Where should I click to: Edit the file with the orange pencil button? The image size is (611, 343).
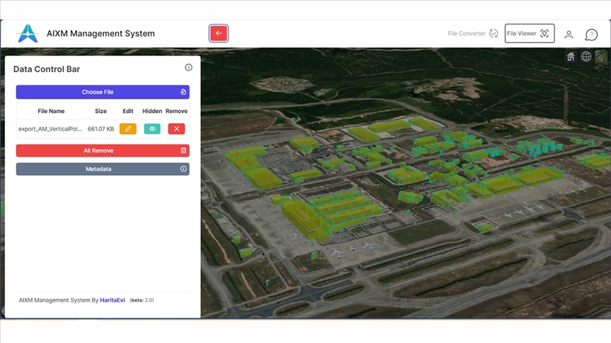point(128,128)
